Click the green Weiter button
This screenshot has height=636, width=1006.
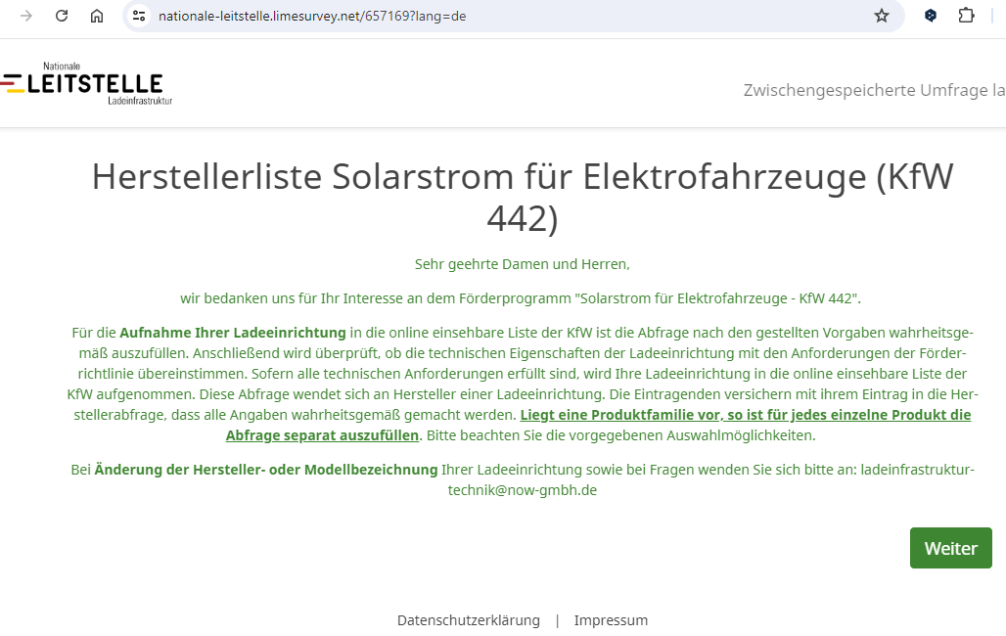951,548
